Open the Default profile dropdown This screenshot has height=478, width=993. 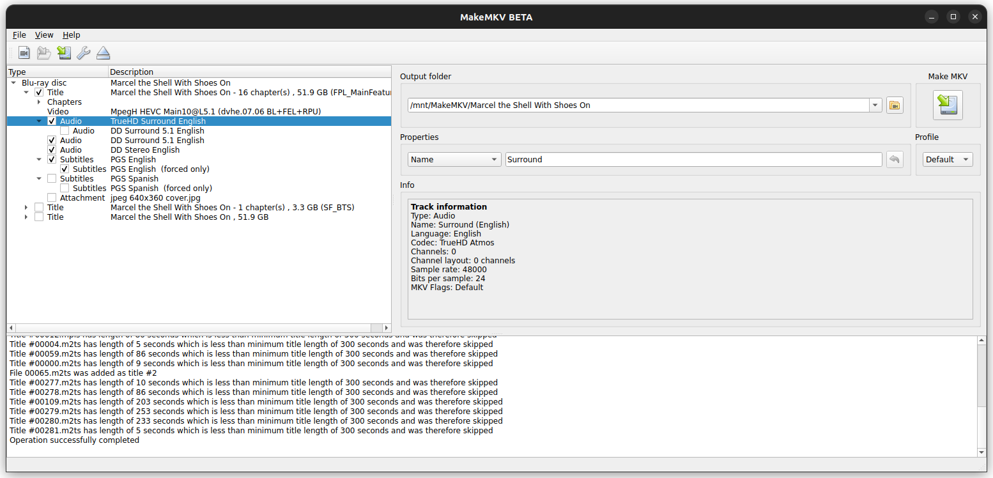948,159
